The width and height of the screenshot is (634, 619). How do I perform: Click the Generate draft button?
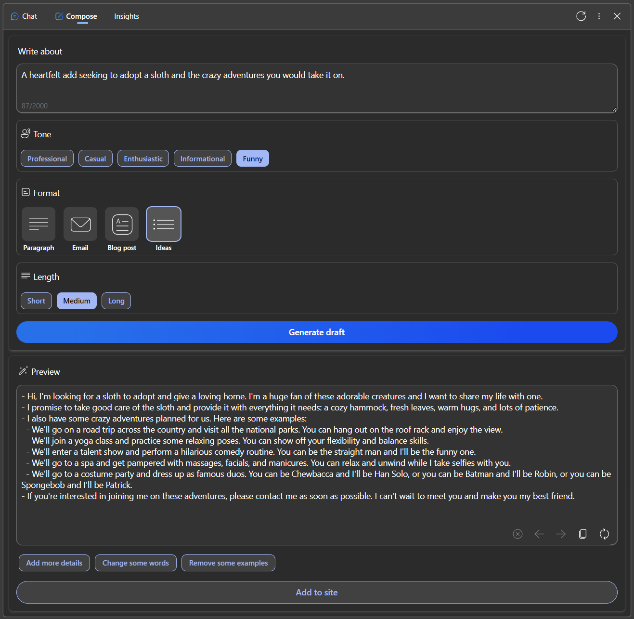point(317,332)
